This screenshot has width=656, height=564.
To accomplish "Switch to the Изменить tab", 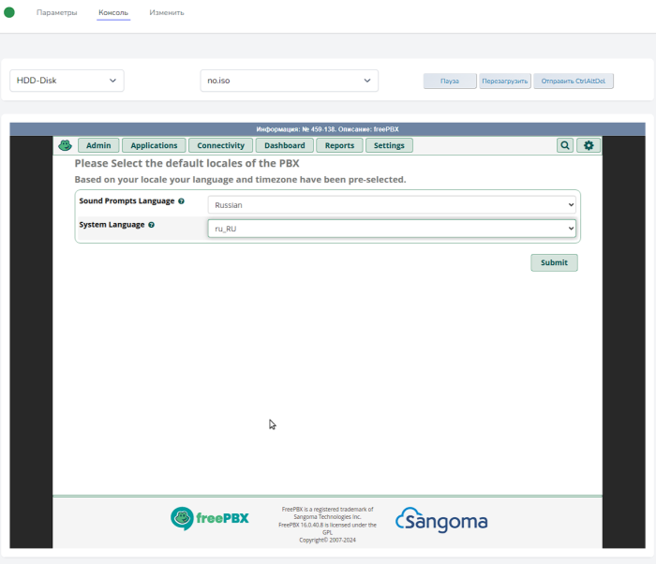I will point(167,13).
